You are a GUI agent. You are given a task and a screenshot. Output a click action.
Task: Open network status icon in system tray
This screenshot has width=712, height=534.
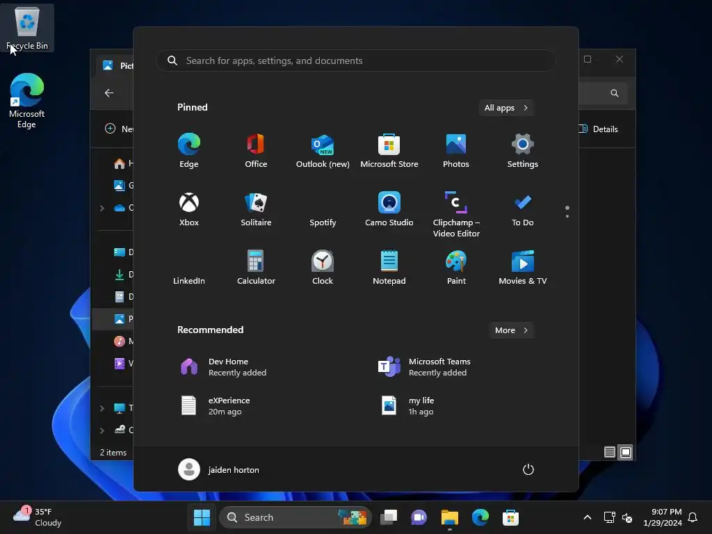[609, 517]
